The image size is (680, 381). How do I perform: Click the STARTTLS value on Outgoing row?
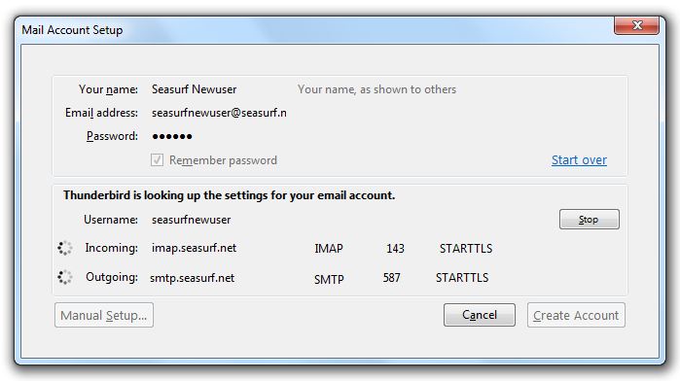[462, 277]
